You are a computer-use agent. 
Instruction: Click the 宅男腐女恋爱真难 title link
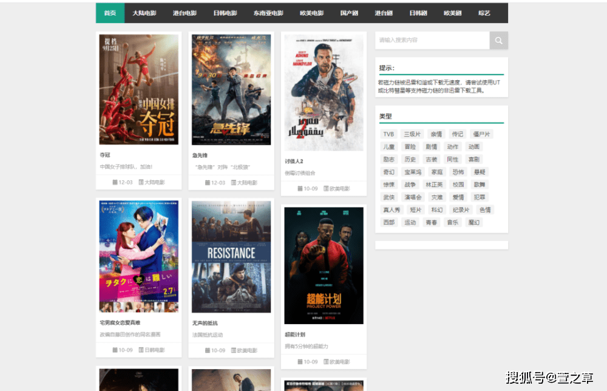[x=120, y=322]
